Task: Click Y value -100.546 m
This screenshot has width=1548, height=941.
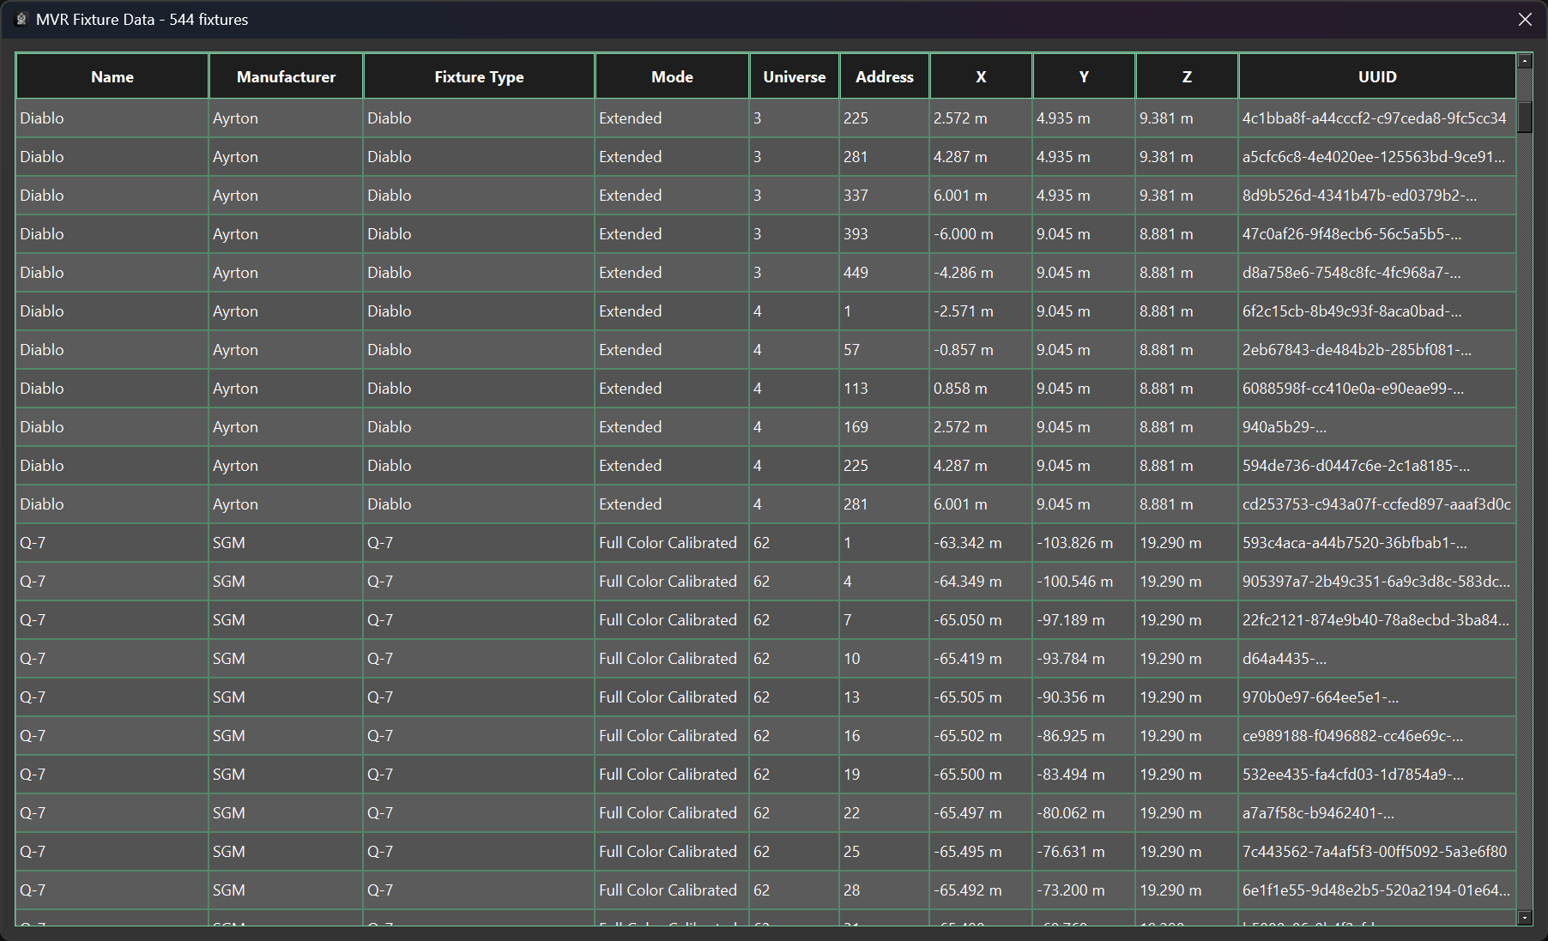Action: click(1084, 582)
